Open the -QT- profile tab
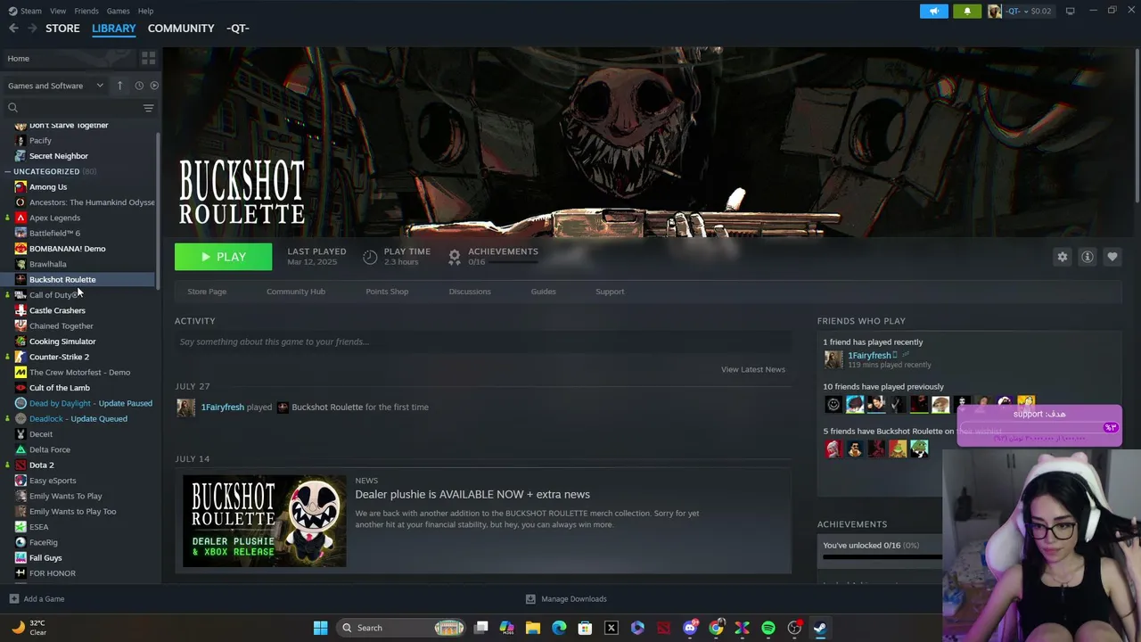The height and width of the screenshot is (642, 1141). coord(237,29)
